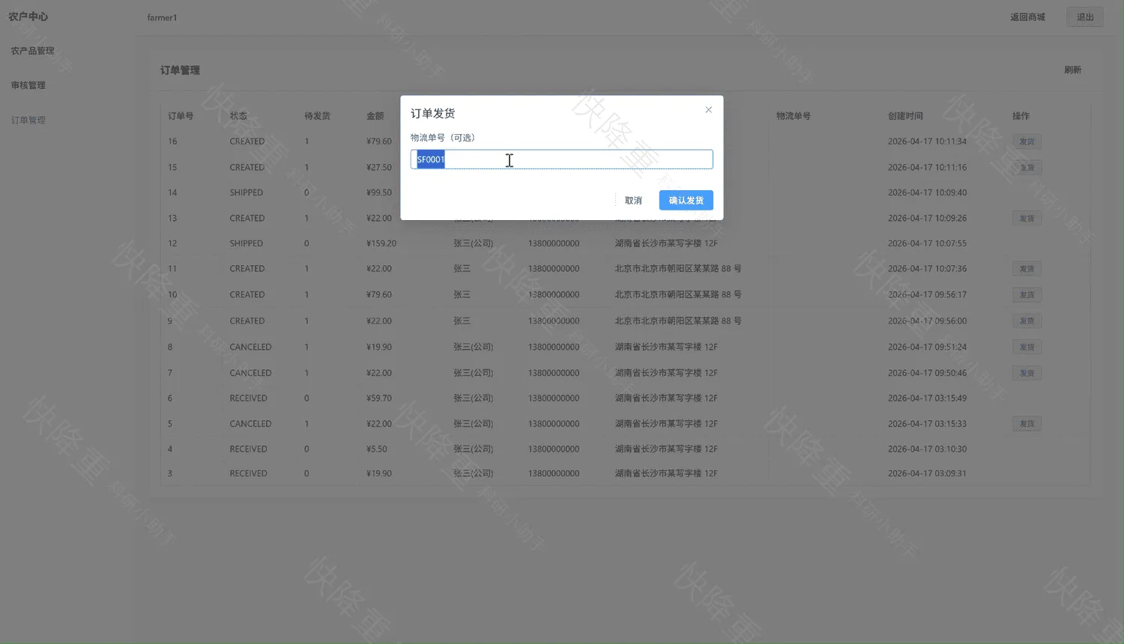Open 审核管理 in the sidebar
The image size is (1124, 644).
[28, 85]
